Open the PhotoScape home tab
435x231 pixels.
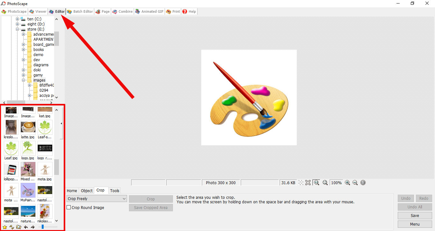tap(14, 11)
